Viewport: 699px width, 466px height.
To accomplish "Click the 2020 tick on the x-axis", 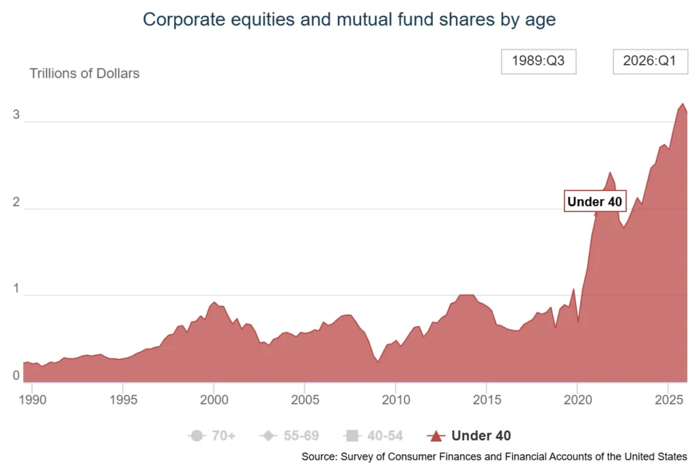I will [577, 399].
